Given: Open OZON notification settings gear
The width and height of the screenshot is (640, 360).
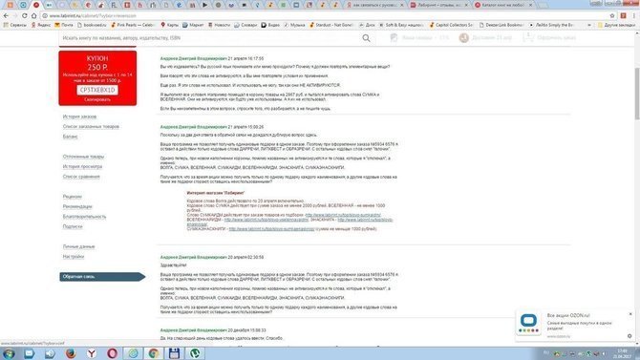Looking at the screenshot, I should [x=629, y=336].
